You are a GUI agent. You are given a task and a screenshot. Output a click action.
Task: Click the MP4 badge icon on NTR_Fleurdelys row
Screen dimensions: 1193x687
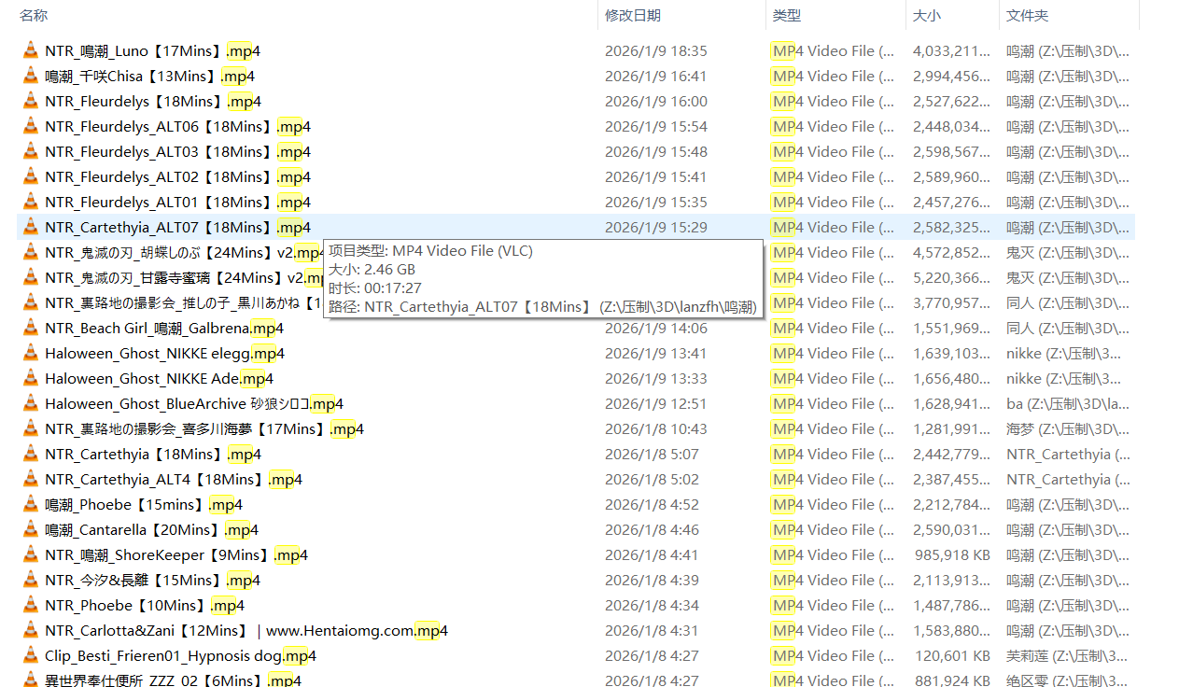(781, 101)
